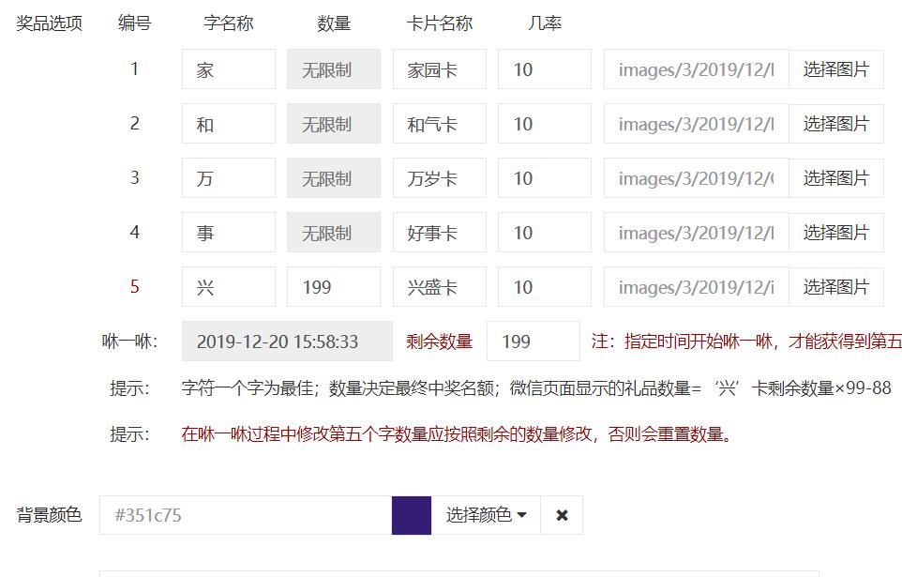Click the 卡片名称 column header
The width and height of the screenshot is (902, 577).
[x=440, y=23]
